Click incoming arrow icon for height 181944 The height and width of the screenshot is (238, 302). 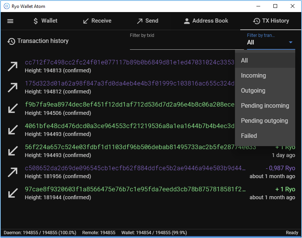tap(13, 193)
